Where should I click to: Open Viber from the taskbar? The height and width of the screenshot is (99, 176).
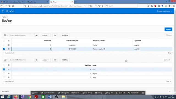23,97
